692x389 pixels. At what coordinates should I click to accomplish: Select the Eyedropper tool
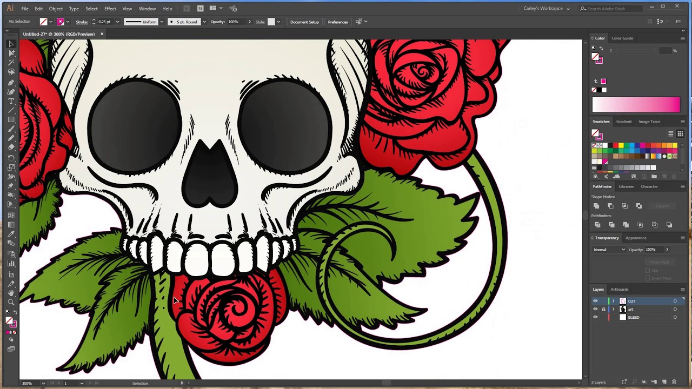pos(11,234)
